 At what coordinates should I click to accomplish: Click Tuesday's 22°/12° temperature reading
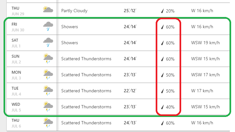pos(130,91)
